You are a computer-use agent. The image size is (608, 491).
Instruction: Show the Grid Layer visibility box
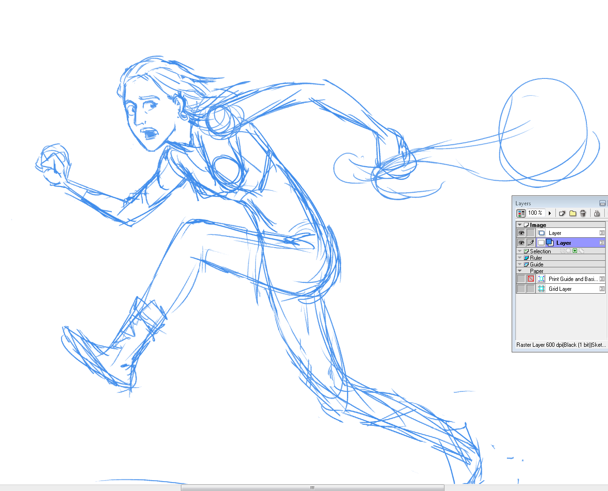[521, 289]
